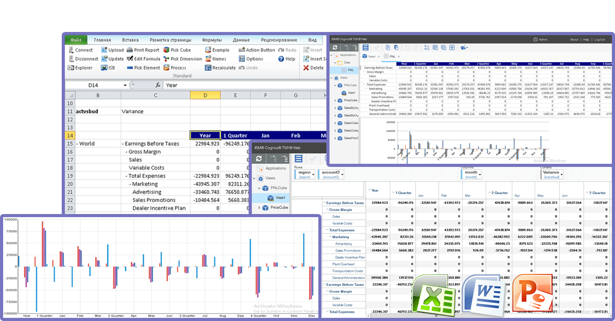Click the About link in header
Viewport: 615px width, 321px height.
tap(574, 40)
